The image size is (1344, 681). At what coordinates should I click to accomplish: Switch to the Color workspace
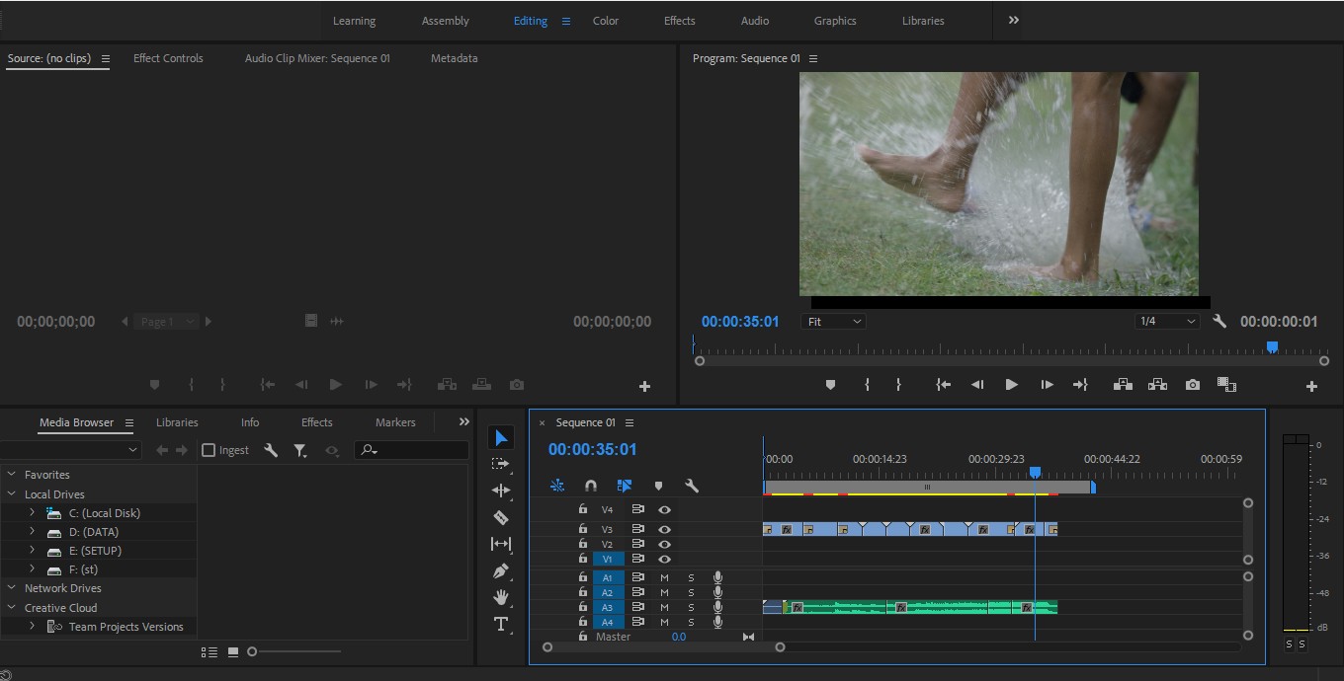pos(606,21)
